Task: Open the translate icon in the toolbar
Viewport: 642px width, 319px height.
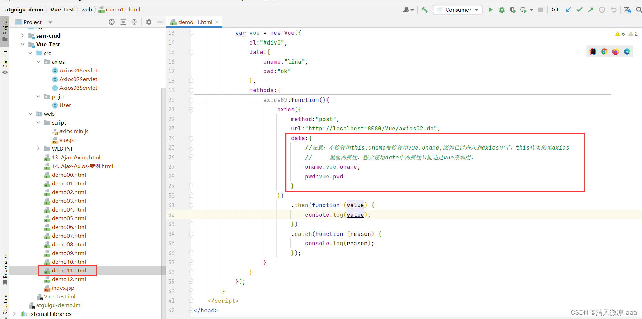Action: (627, 10)
